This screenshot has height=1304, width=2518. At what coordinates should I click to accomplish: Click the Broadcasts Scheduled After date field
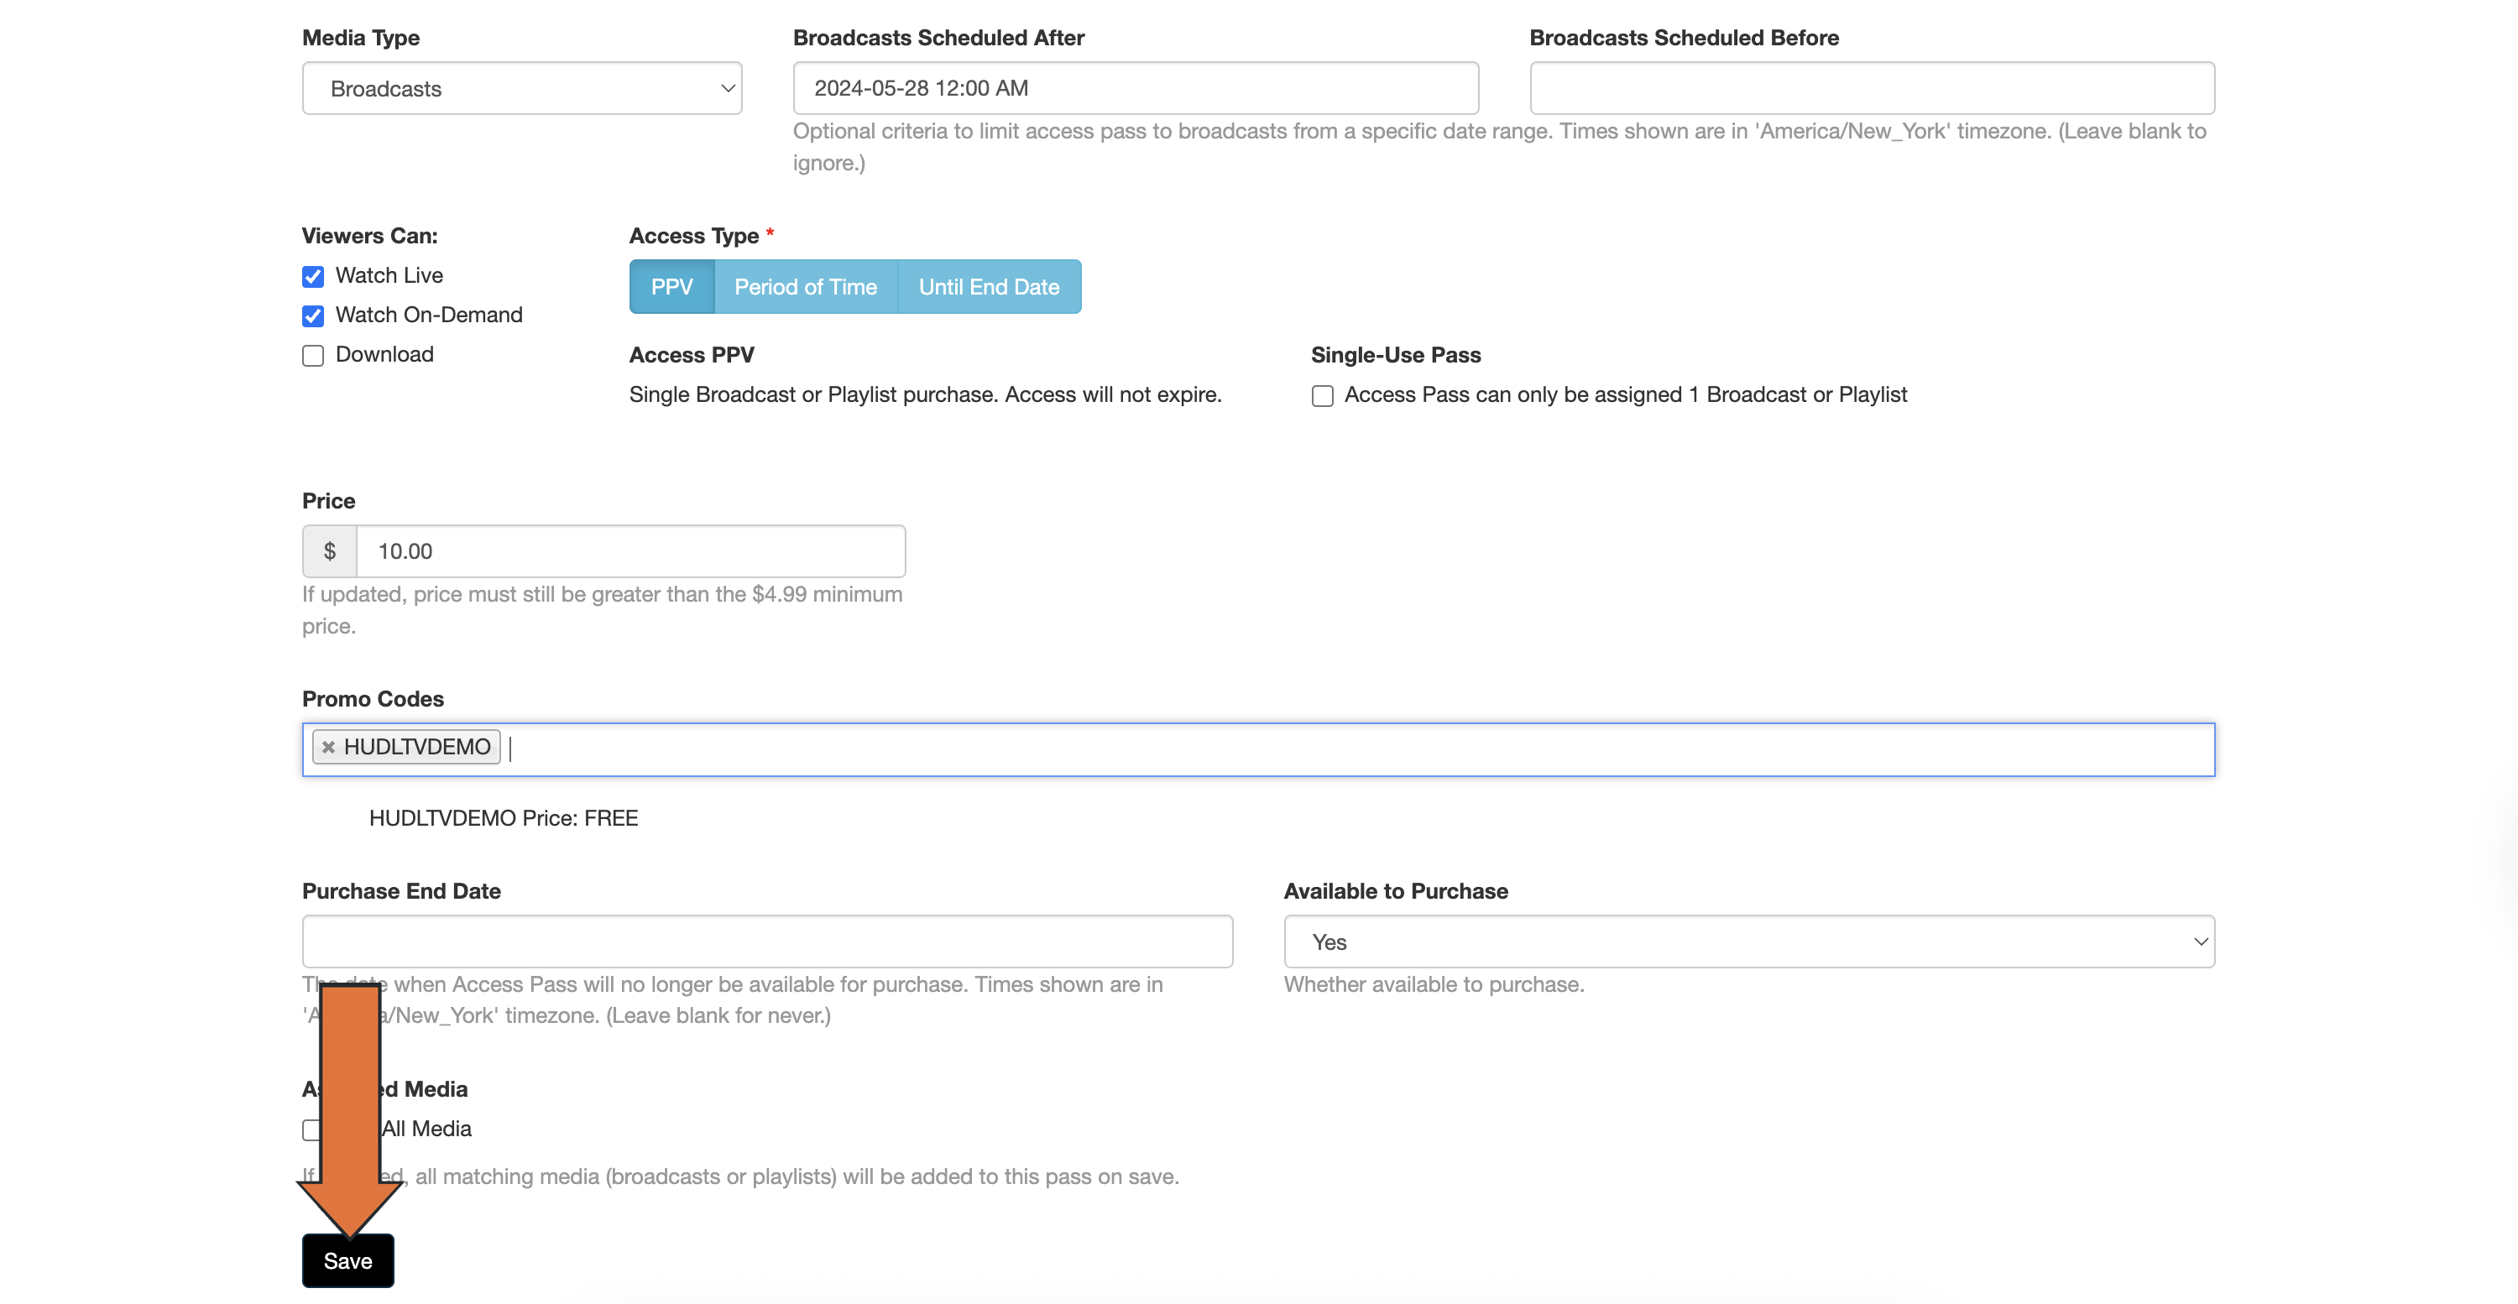click(x=1135, y=88)
